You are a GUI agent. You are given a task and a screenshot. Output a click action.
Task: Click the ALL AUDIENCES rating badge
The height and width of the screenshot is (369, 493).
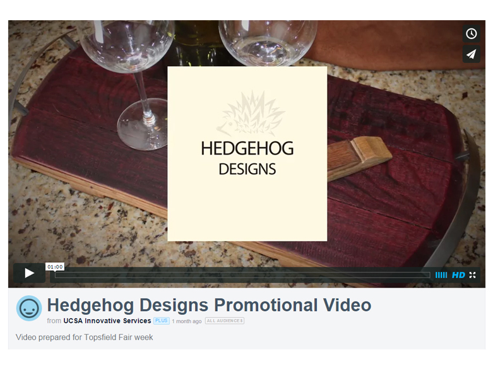[225, 320]
